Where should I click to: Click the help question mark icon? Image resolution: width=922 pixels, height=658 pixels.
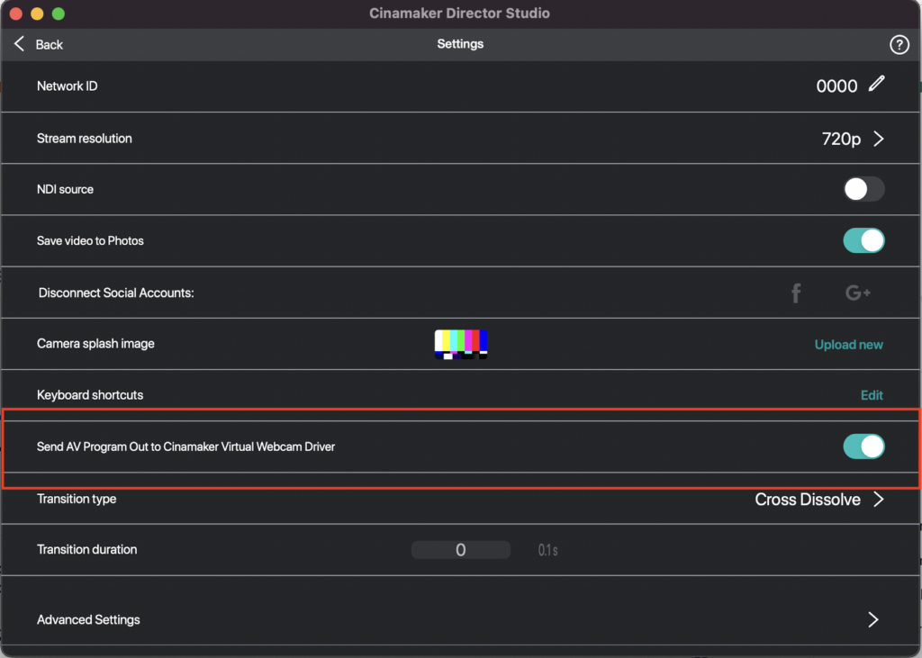coord(899,45)
